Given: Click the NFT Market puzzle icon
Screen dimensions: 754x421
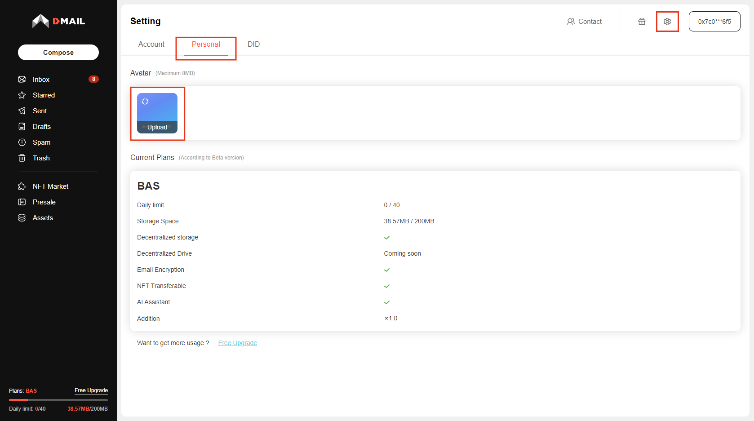Looking at the screenshot, I should 22,186.
